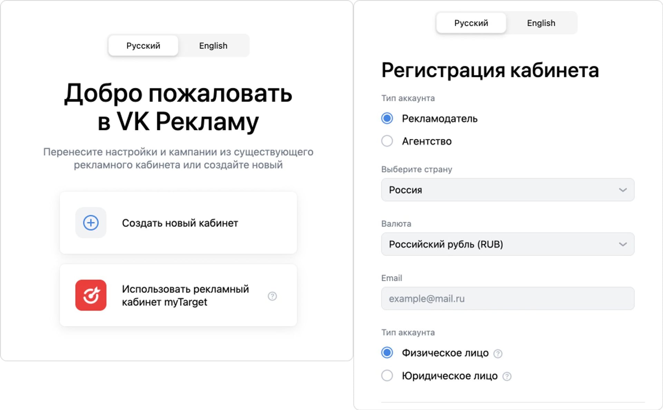Click the chevron on the country selector
Image resolution: width=663 pixels, height=410 pixels.
coord(623,190)
